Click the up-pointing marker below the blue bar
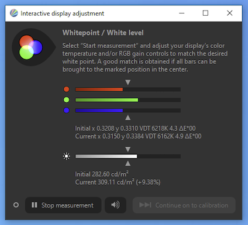 point(128,117)
